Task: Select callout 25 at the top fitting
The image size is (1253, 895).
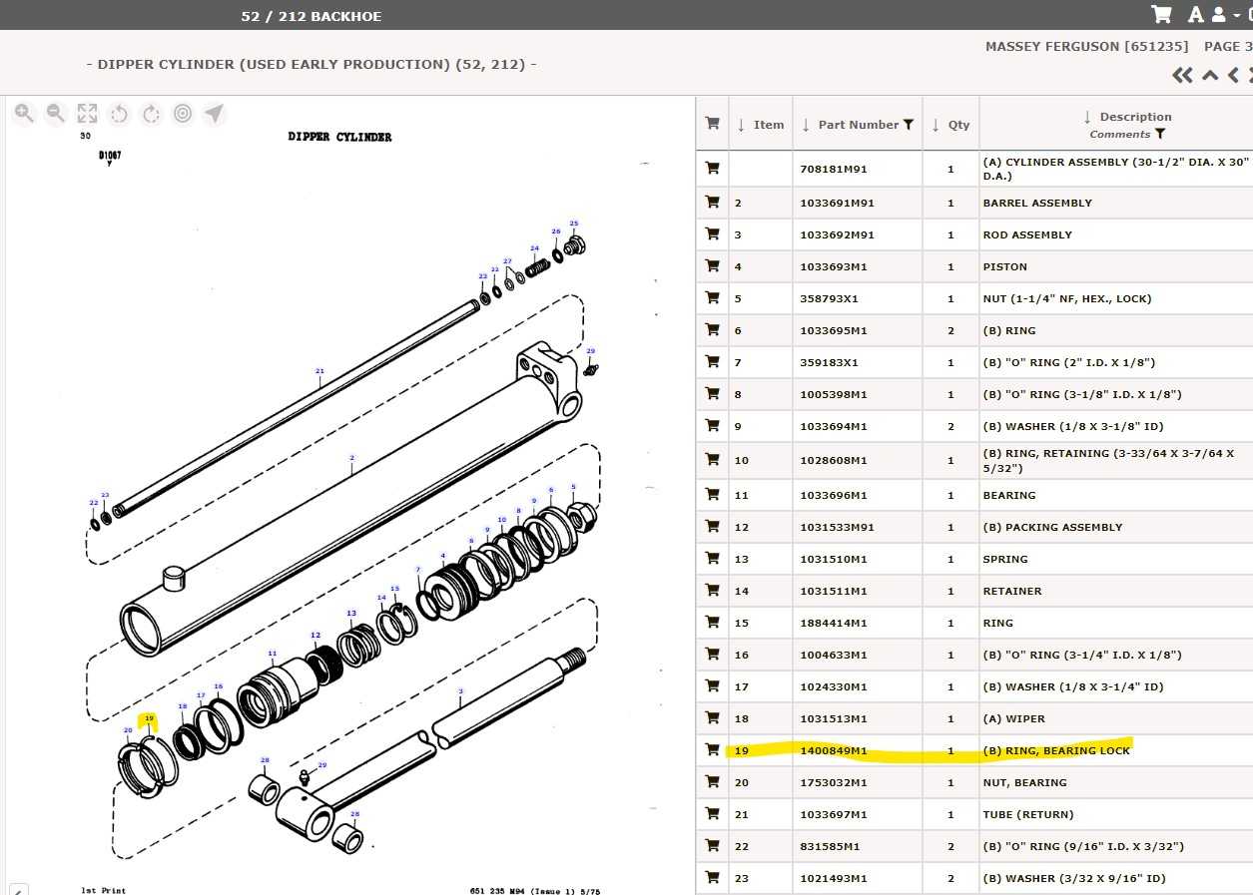Action: pyautogui.click(x=573, y=224)
